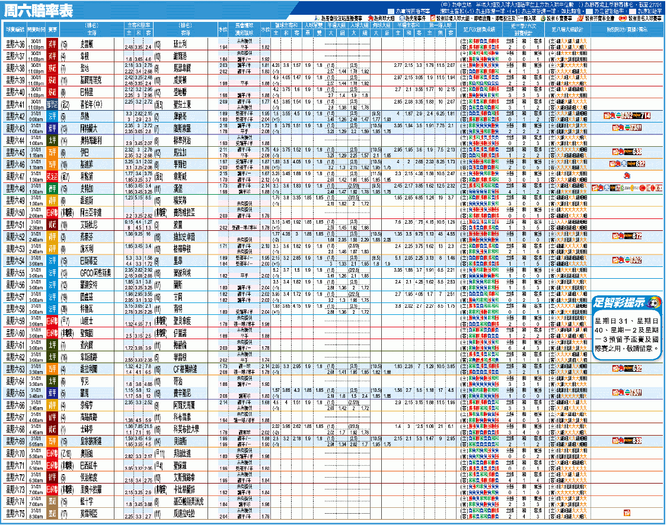The width and height of the screenshot is (667, 525).
Task: Click the icon before 設有孖寶半全膽
Action: point(580,18)
